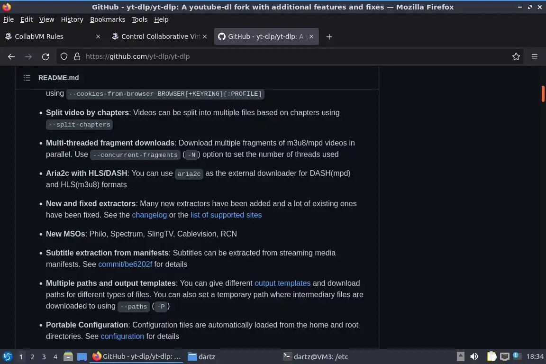Follow the output templates link
The image size is (546, 364).
pos(282,283)
